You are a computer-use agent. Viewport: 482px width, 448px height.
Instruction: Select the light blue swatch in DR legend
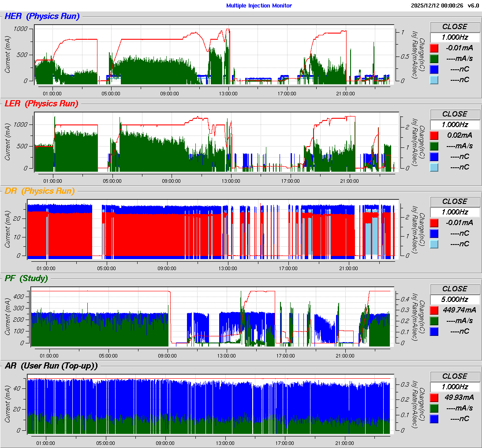tap(434, 244)
